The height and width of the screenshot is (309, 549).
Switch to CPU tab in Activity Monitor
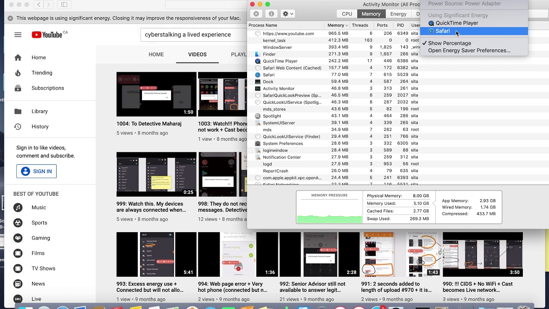347,14
